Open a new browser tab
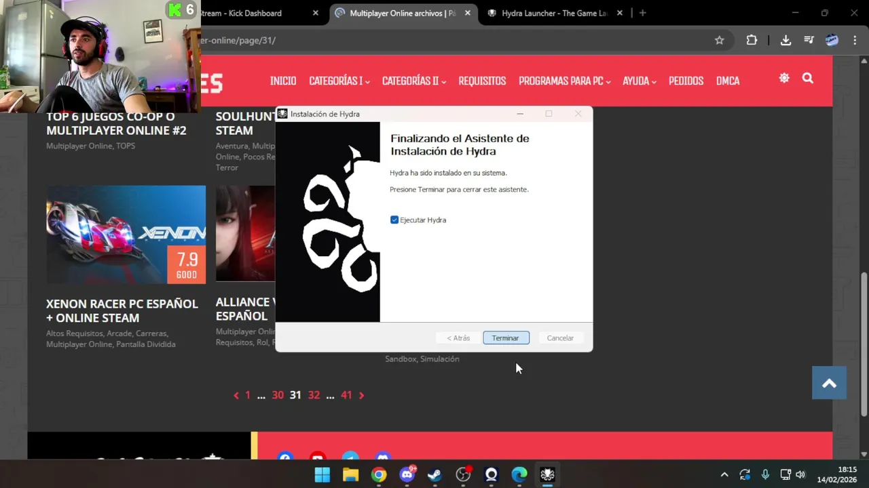This screenshot has width=869, height=488. click(x=642, y=13)
